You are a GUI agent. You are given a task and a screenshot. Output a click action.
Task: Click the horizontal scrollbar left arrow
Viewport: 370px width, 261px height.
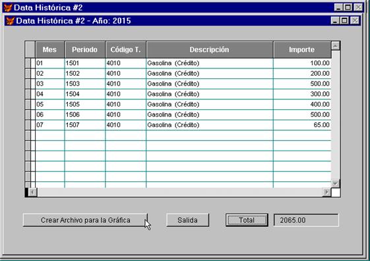click(x=33, y=193)
